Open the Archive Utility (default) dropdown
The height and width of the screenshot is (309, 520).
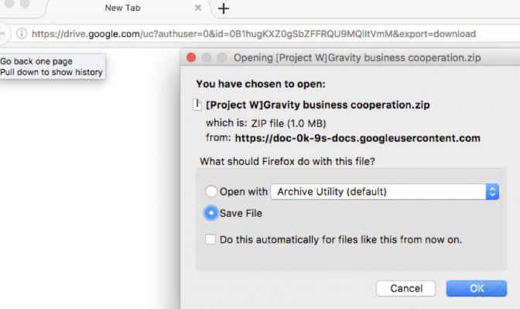click(x=385, y=191)
